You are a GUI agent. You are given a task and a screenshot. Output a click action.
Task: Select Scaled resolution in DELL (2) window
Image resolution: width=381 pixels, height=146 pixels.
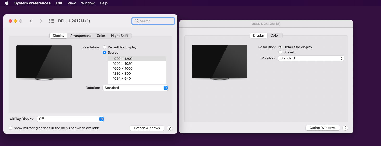[x=280, y=52]
